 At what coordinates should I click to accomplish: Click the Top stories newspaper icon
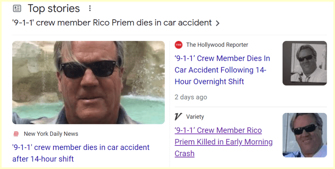[x=17, y=9]
